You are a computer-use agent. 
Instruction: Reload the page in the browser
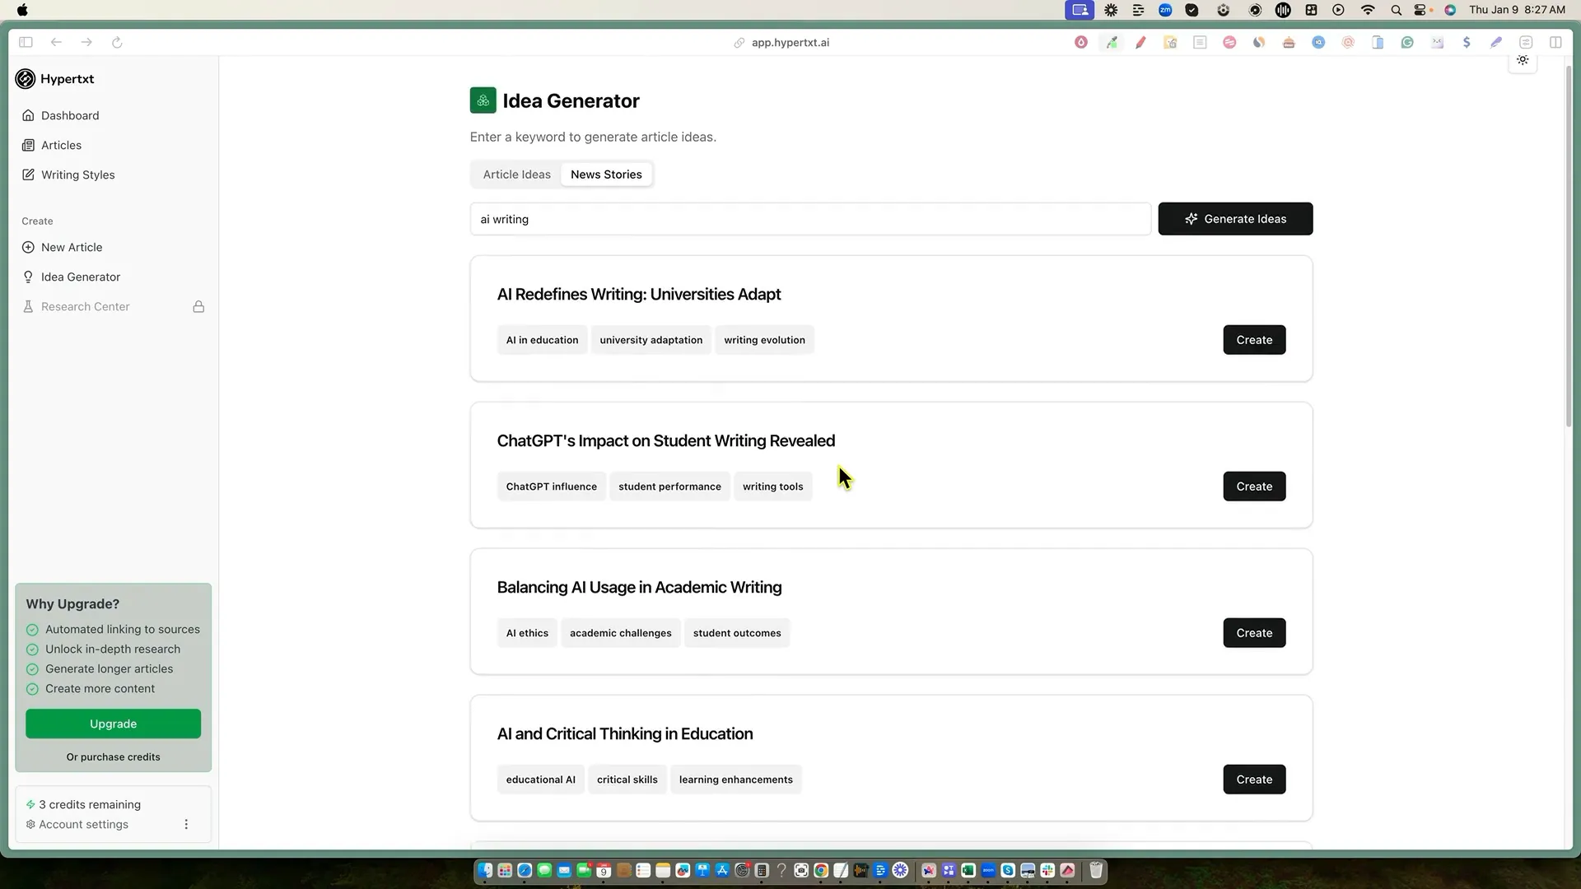(x=117, y=42)
